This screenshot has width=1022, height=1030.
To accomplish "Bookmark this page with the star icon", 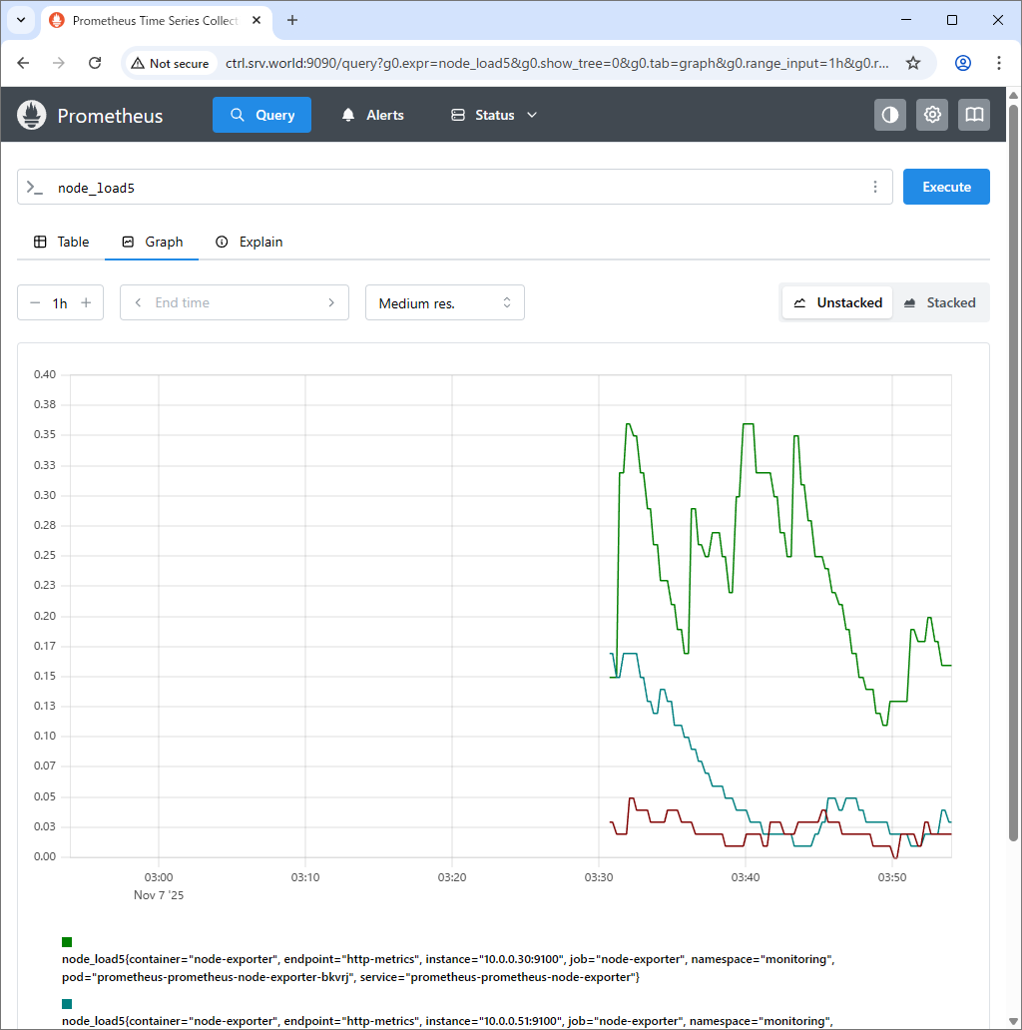I will pos(912,63).
